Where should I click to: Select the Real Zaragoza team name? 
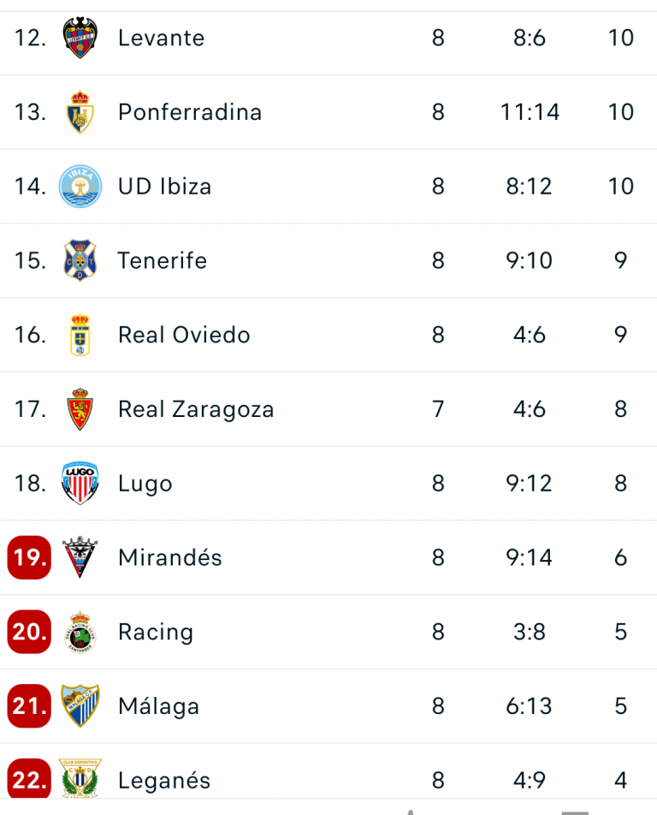[x=196, y=409]
